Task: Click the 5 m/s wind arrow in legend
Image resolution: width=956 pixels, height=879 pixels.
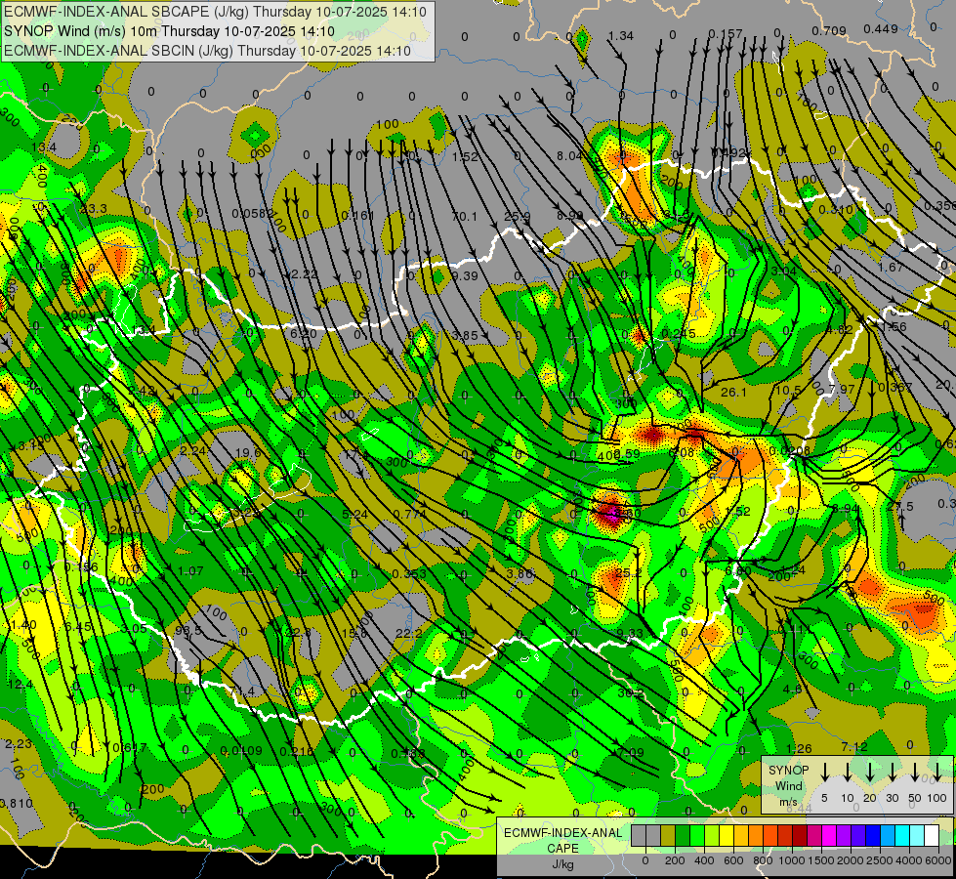Action: 825,772
